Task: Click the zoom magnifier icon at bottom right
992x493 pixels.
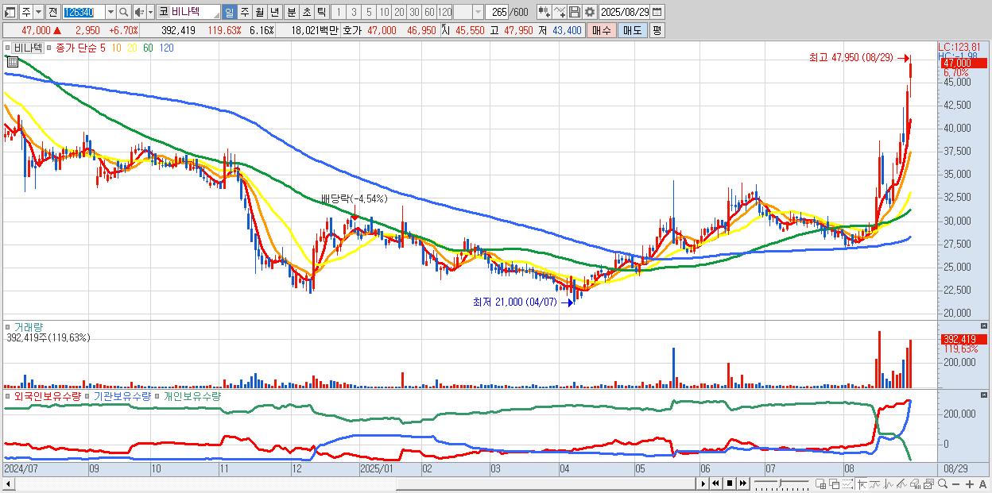Action: point(943,483)
